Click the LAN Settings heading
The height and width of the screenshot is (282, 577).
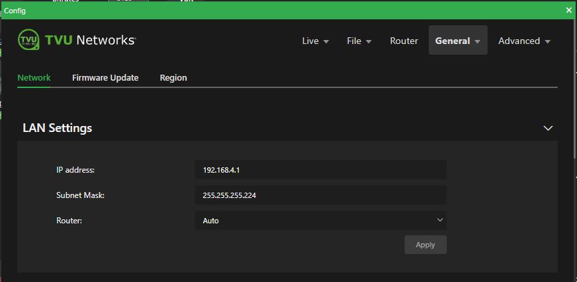pyautogui.click(x=57, y=128)
